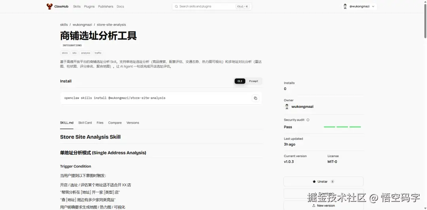Click the search magnifier icon
427x210 pixels.
click(x=176, y=7)
